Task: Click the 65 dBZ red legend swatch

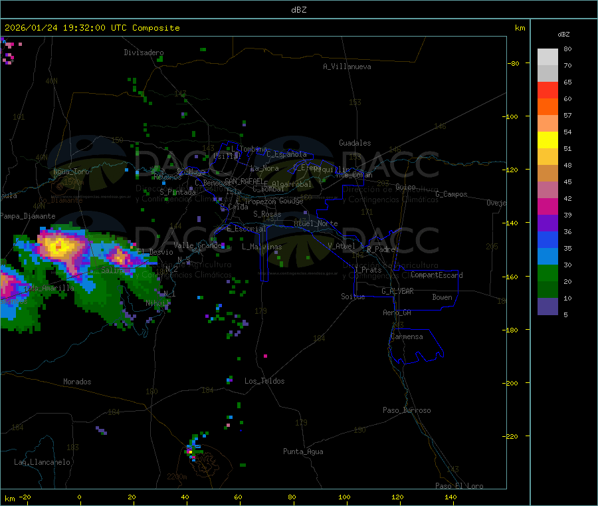Action: (548, 90)
